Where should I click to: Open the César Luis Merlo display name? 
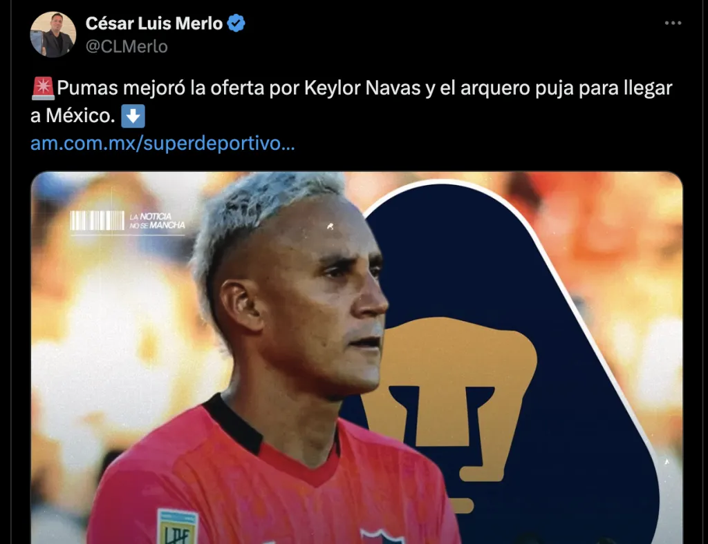[x=154, y=23]
